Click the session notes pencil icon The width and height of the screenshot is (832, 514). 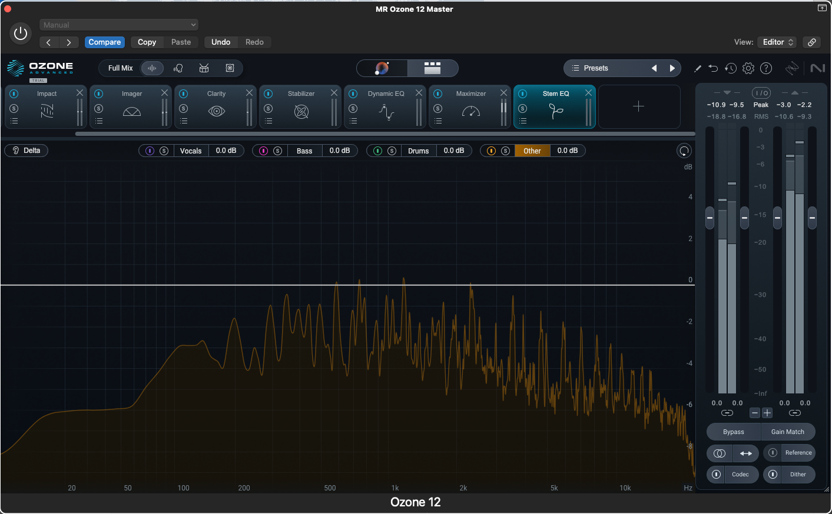[698, 68]
